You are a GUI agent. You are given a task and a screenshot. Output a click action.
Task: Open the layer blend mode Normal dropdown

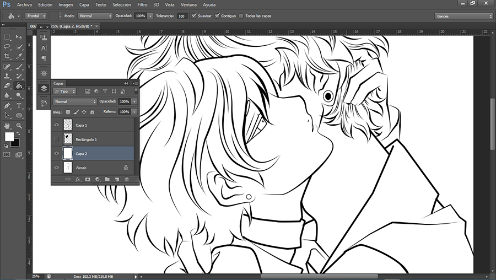75,102
